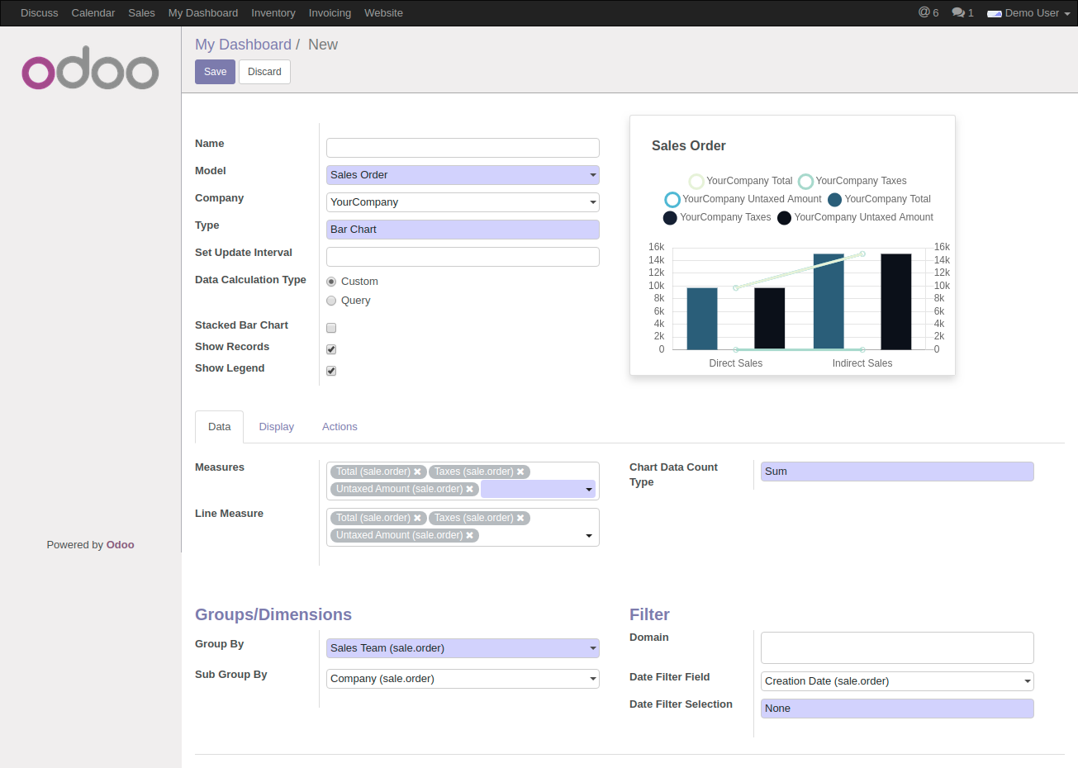Remove Taxes (sale.order) tag from Measures
This screenshot has height=768, width=1078.
520,472
